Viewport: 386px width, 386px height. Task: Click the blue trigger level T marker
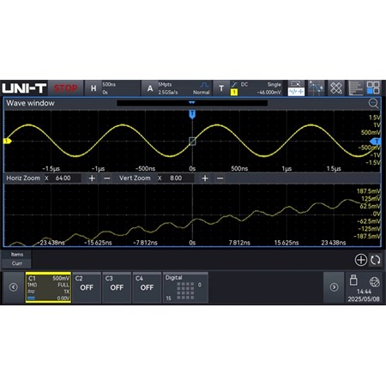376,142
